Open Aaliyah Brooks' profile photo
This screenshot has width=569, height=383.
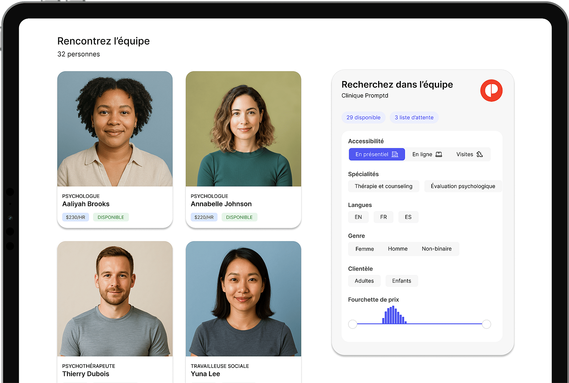pyautogui.click(x=115, y=129)
